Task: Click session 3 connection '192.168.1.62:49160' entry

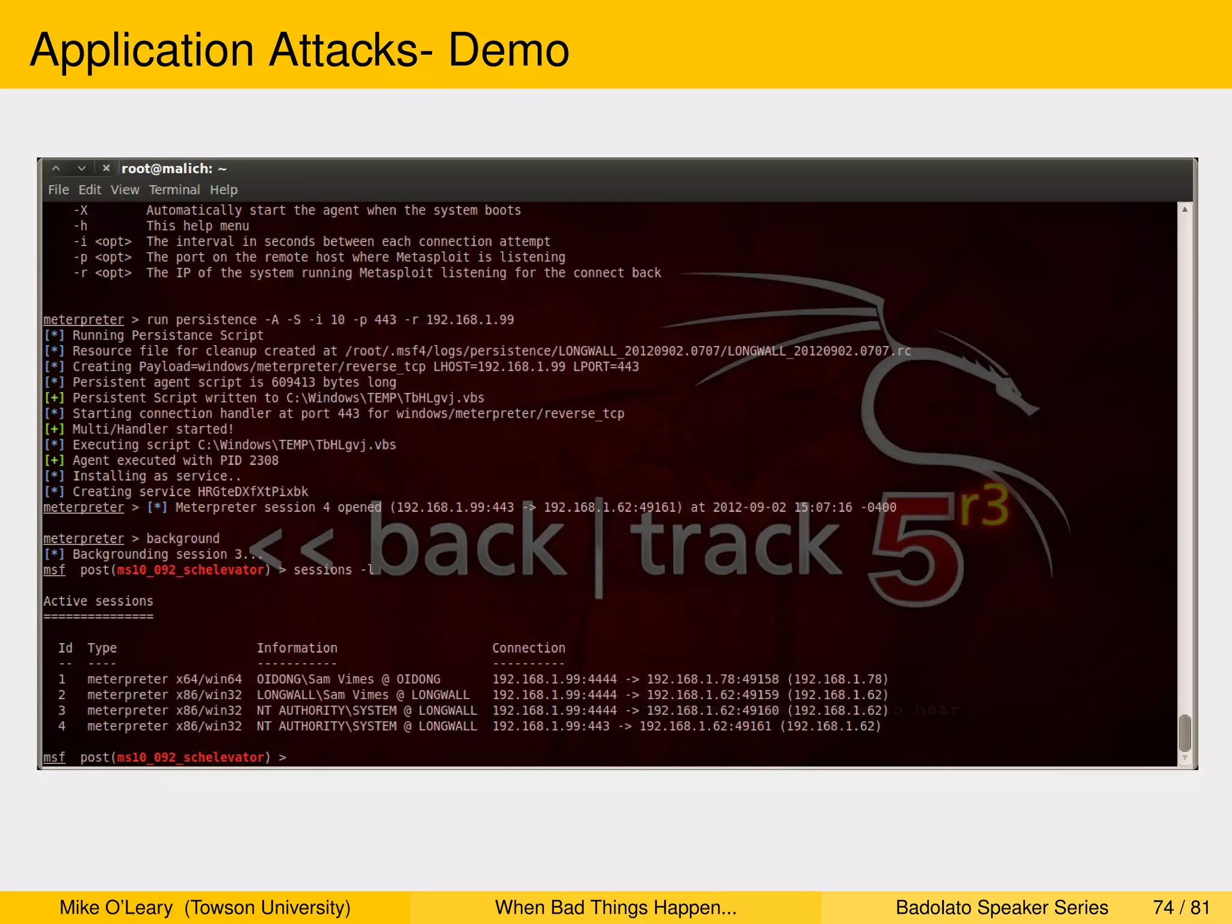Action: [690, 711]
